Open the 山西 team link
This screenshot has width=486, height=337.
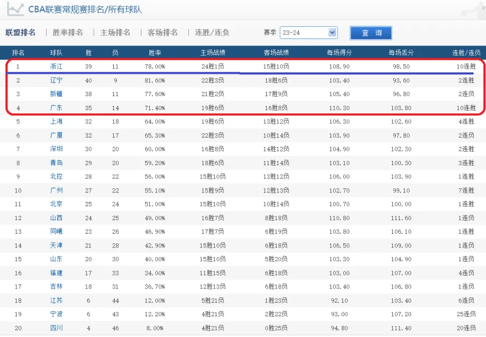pos(56,218)
